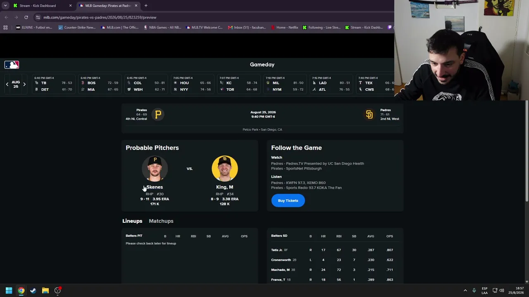529x297 pixels.
Task: Open the Counter-Strike News bookmark
Action: (x=77, y=28)
